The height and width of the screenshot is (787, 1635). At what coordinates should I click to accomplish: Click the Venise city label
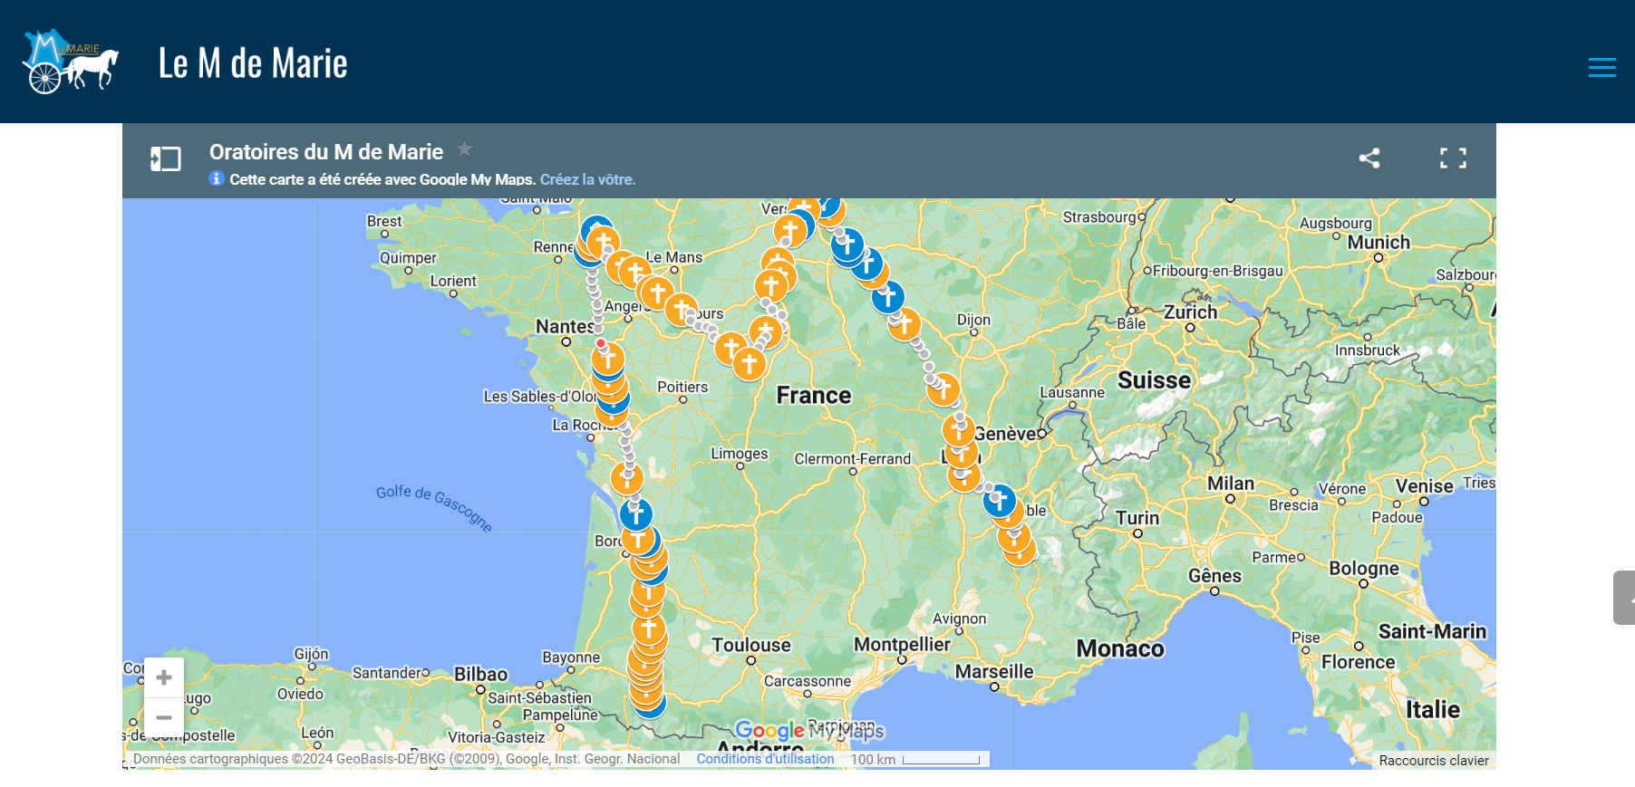click(1425, 486)
